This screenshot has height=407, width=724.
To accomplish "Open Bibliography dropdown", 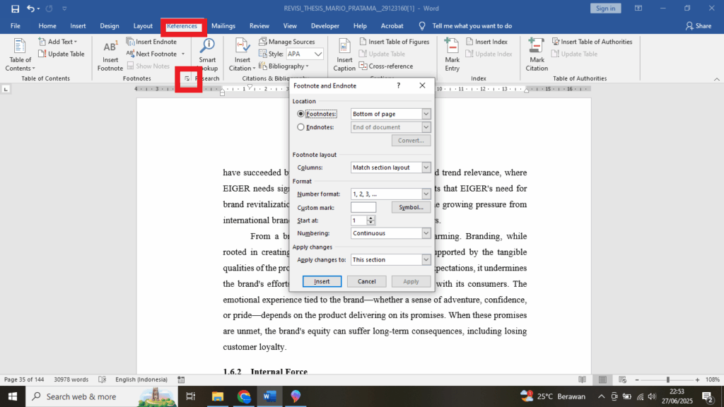I will (x=284, y=66).
